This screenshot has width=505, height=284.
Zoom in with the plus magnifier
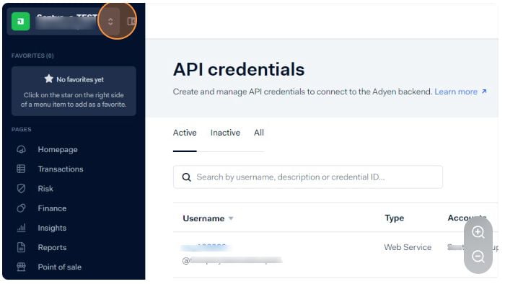[478, 232]
